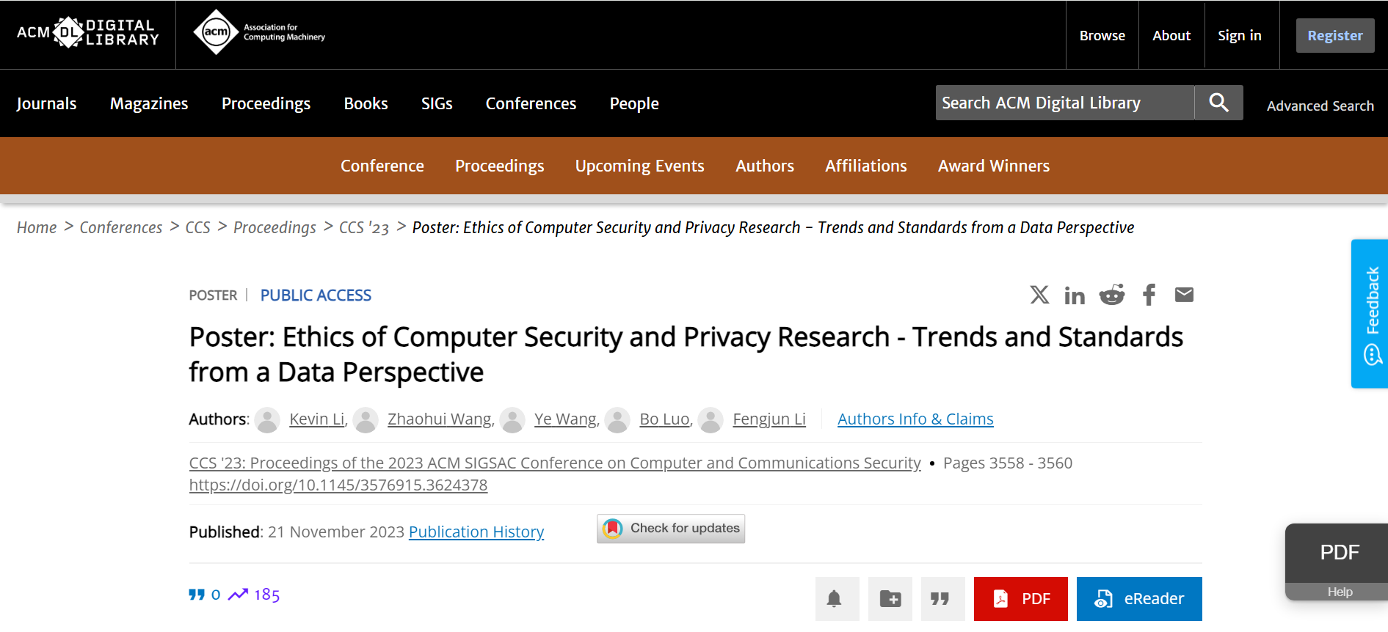This screenshot has width=1388, height=632.
Task: Follow the DOI link for the paper
Action: click(338, 485)
